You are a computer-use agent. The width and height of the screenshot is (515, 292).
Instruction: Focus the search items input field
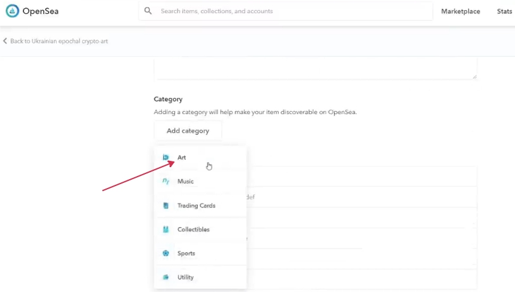(x=291, y=11)
